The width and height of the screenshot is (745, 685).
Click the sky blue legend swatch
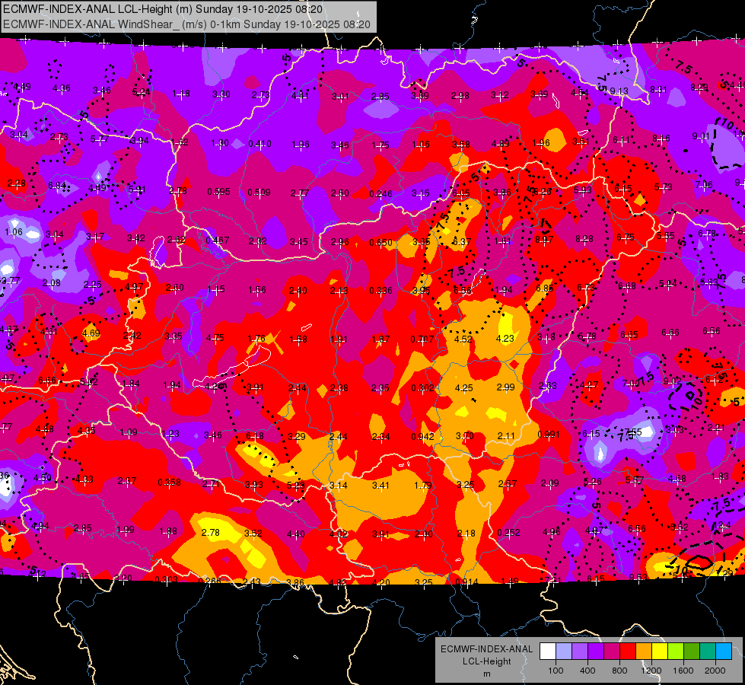click(x=724, y=652)
